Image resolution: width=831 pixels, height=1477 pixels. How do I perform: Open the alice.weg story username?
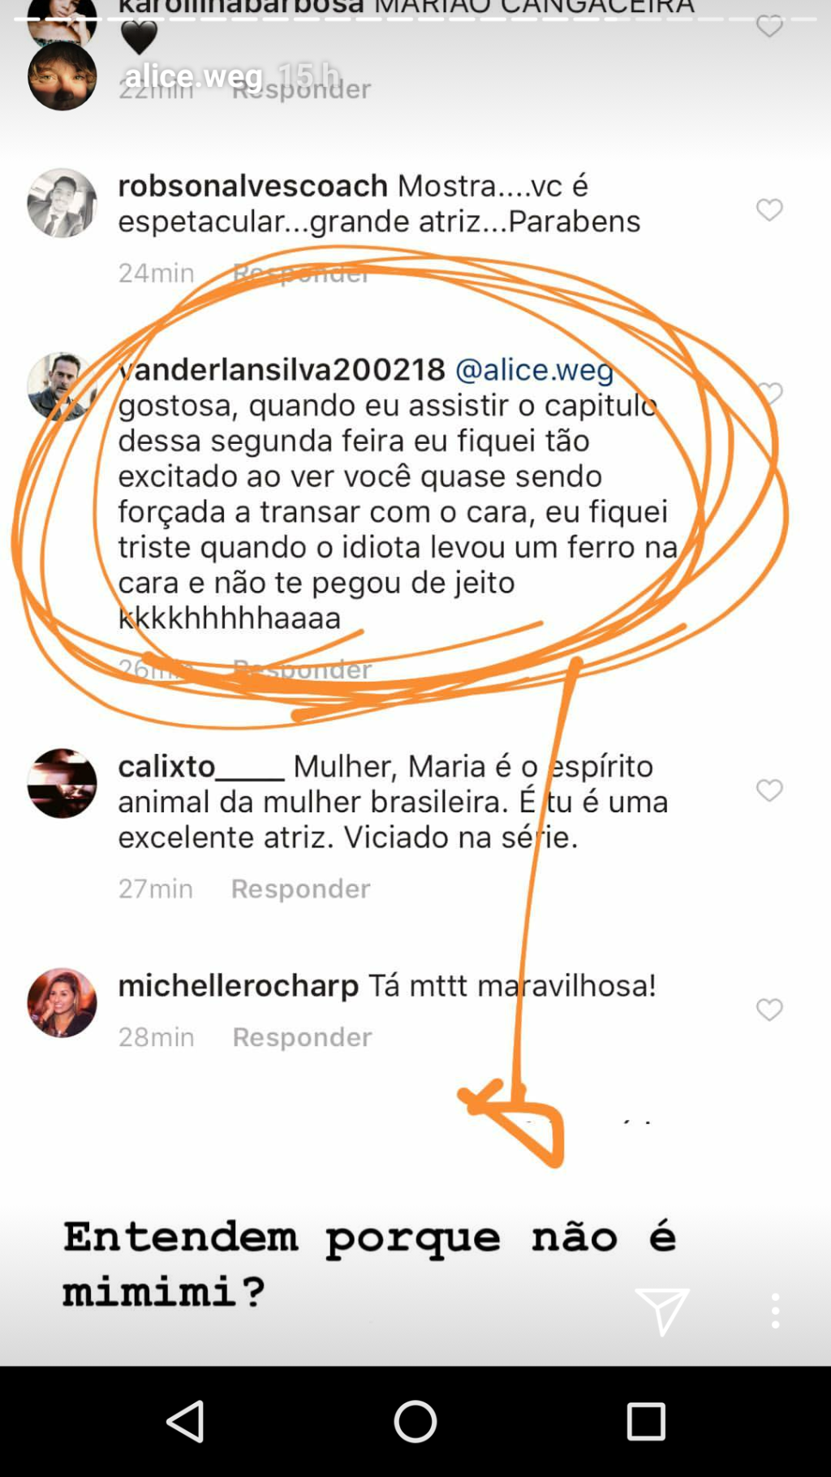point(194,75)
